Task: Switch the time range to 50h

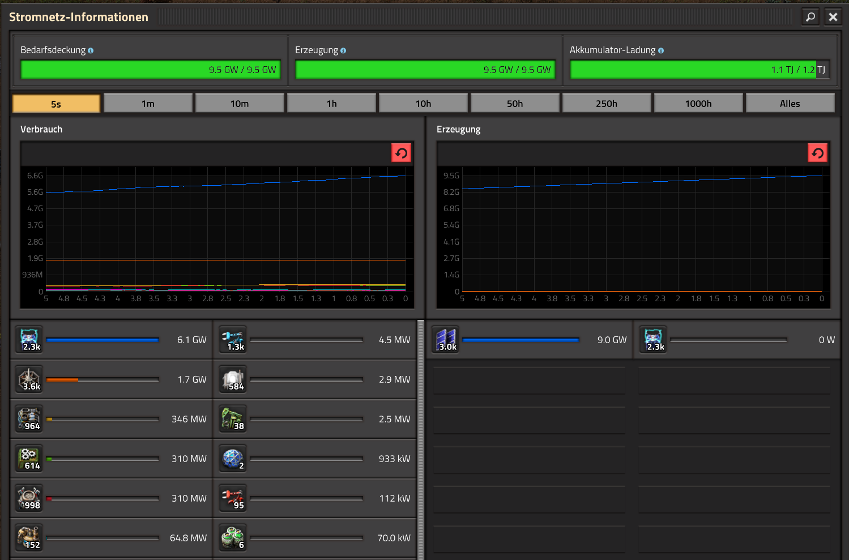Action: point(515,104)
